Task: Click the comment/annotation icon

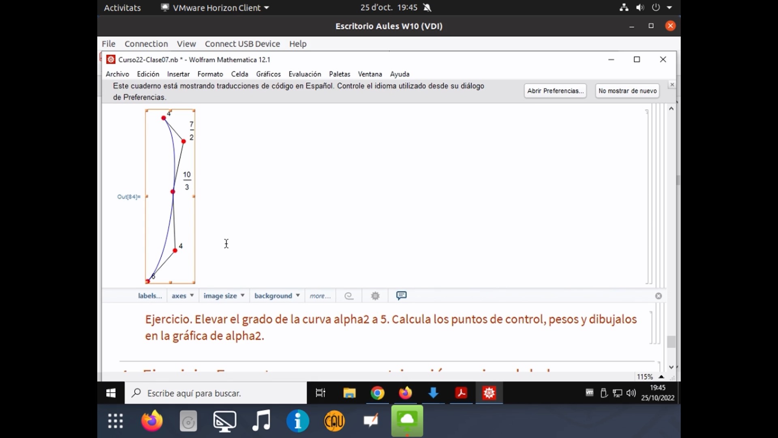Action: (401, 295)
